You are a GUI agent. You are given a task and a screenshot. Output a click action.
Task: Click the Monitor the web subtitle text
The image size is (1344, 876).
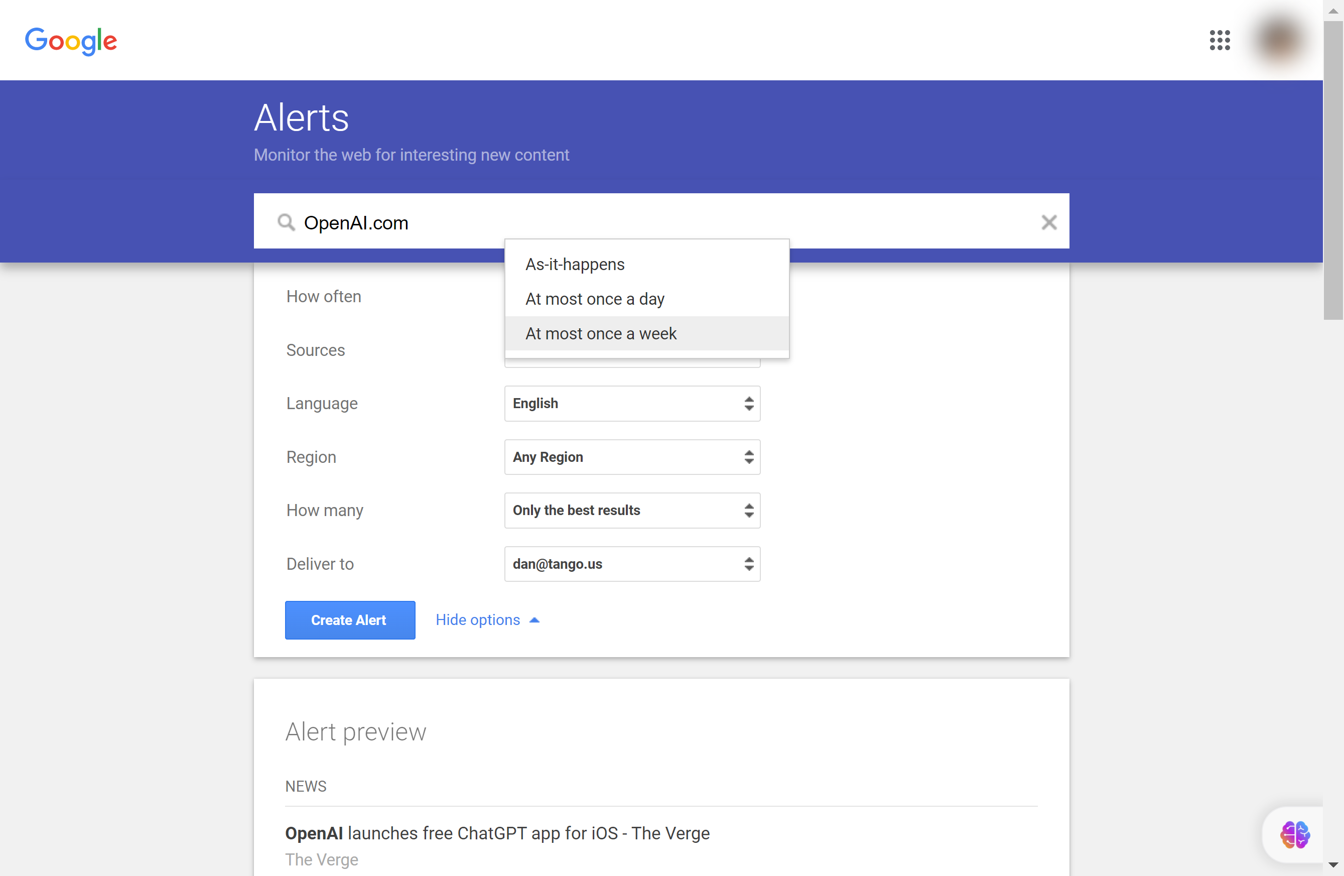[x=411, y=155]
